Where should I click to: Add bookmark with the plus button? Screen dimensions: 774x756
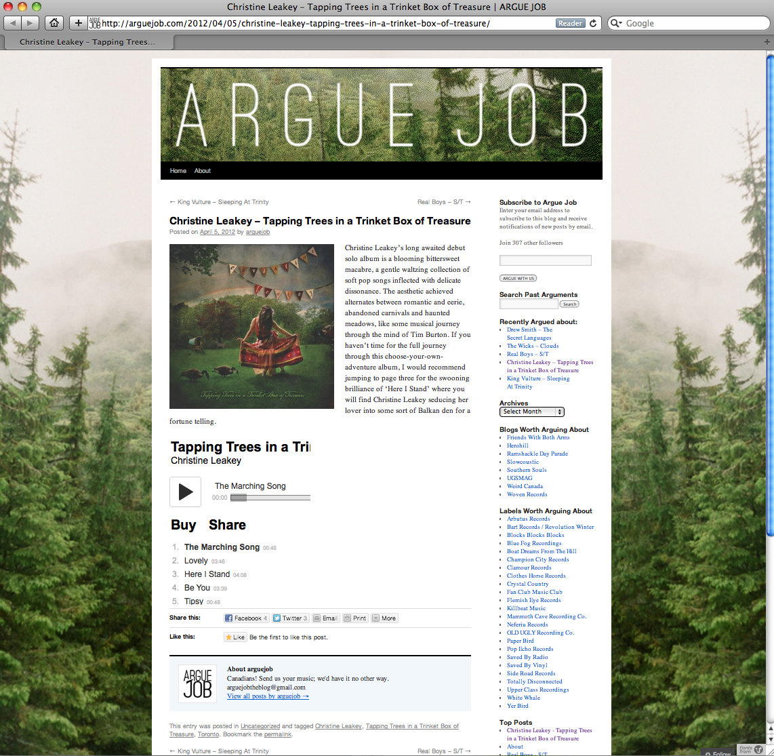click(x=78, y=23)
